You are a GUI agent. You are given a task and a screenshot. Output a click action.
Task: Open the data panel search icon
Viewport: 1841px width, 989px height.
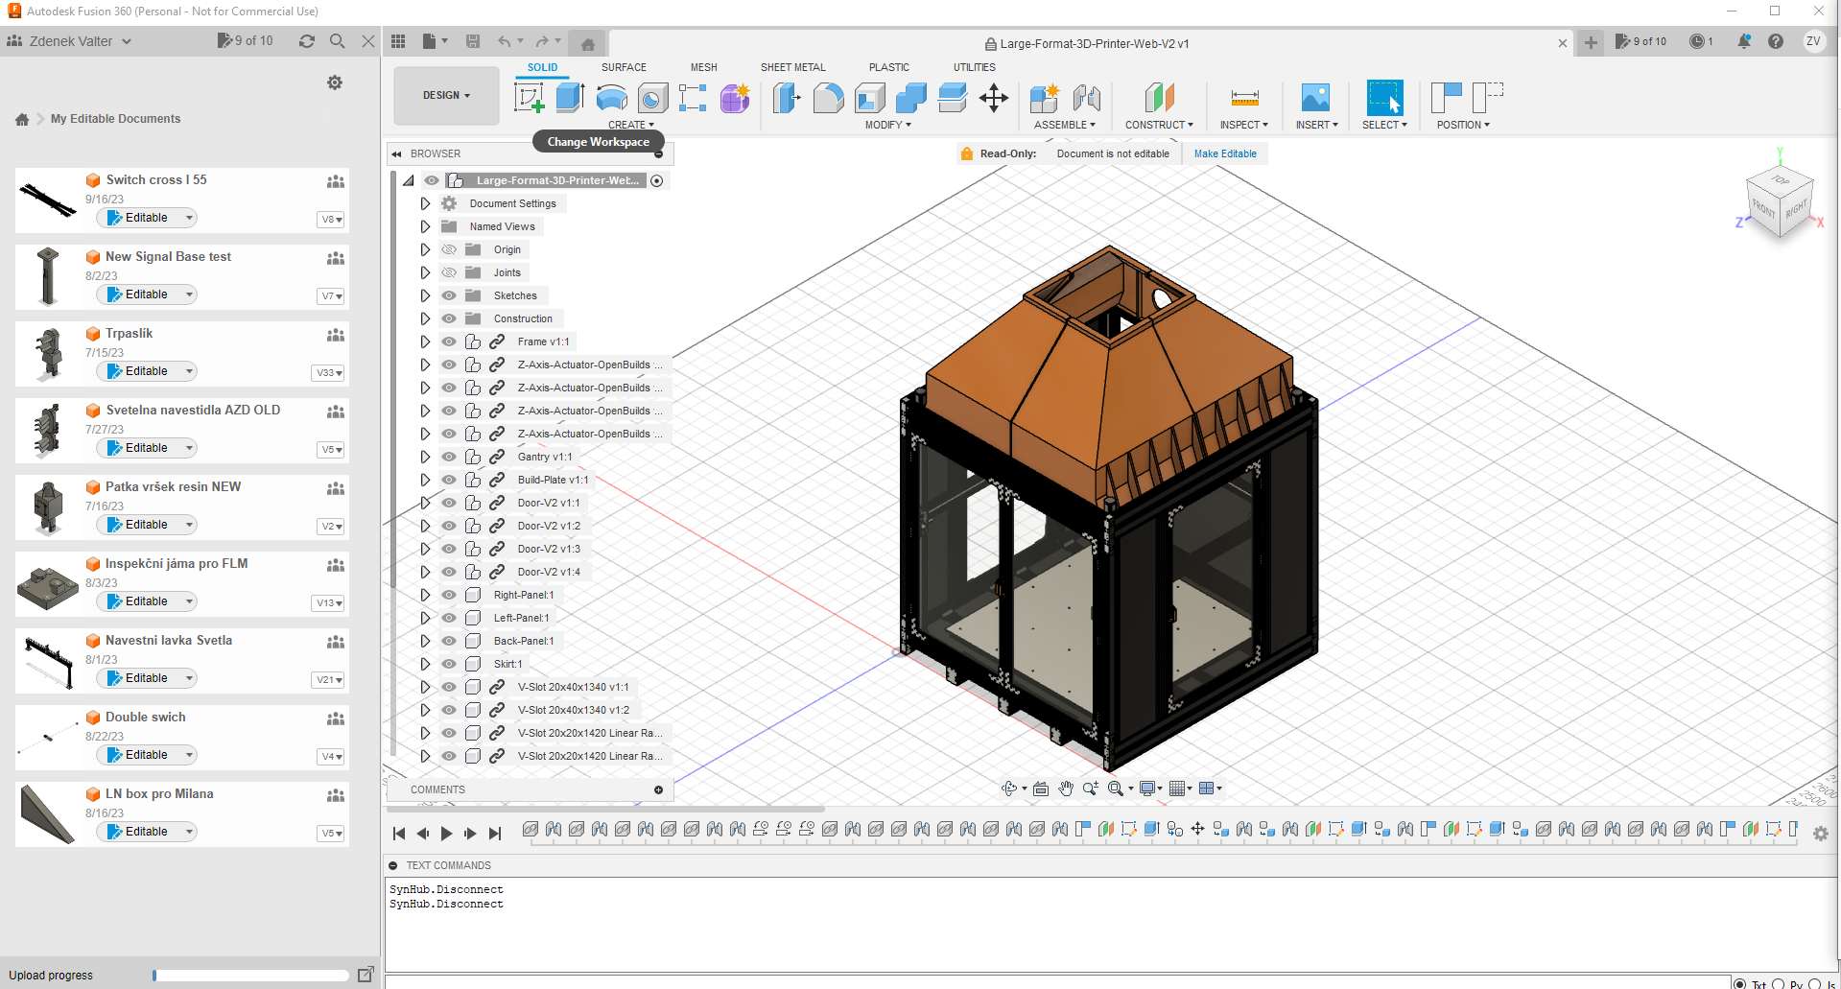click(337, 41)
